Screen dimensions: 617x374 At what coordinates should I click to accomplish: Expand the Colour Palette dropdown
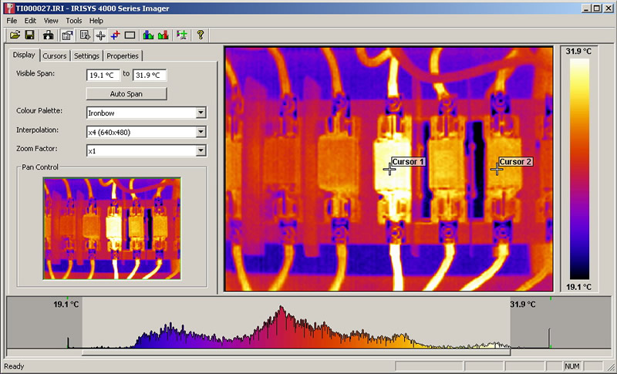click(x=201, y=113)
